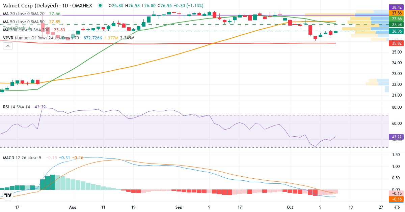Click the Oct label on time axis
The image size is (405, 212).
point(290,208)
